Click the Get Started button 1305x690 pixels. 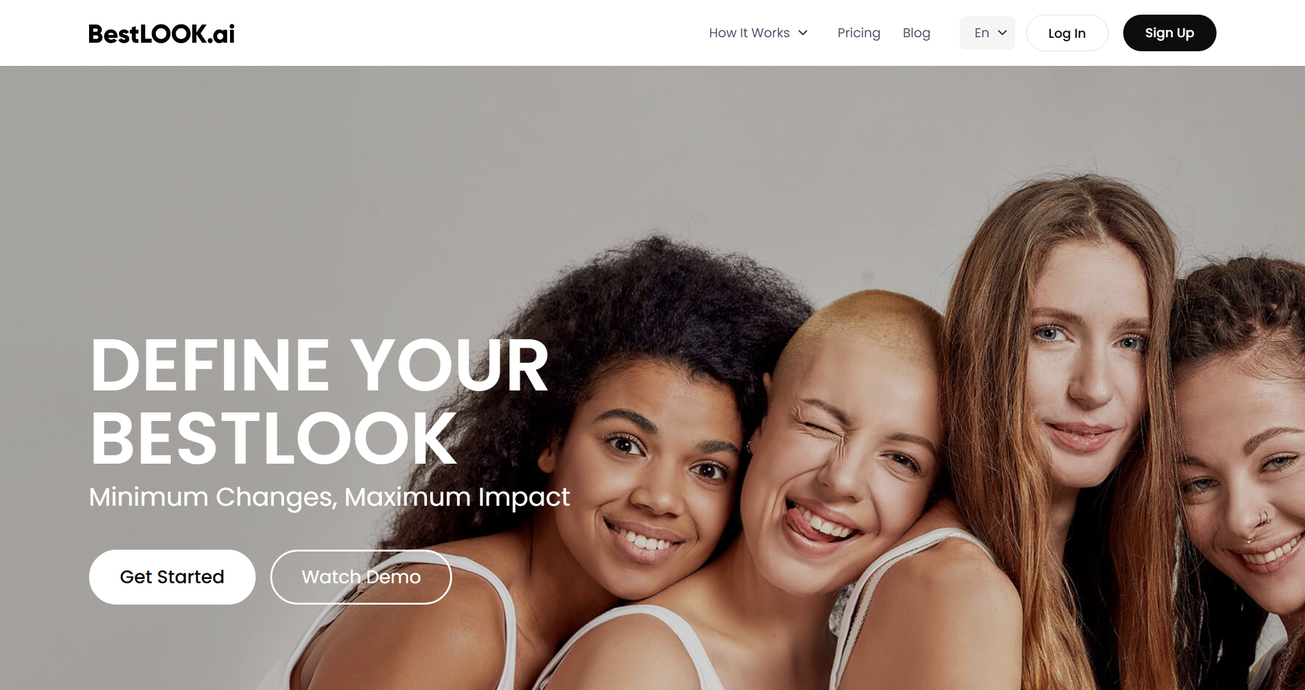tap(172, 577)
